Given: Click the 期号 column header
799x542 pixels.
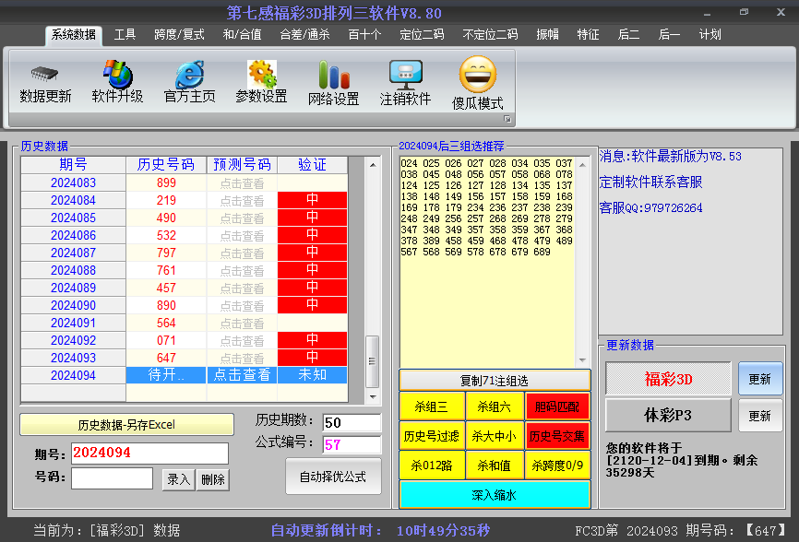Looking at the screenshot, I should point(74,165).
